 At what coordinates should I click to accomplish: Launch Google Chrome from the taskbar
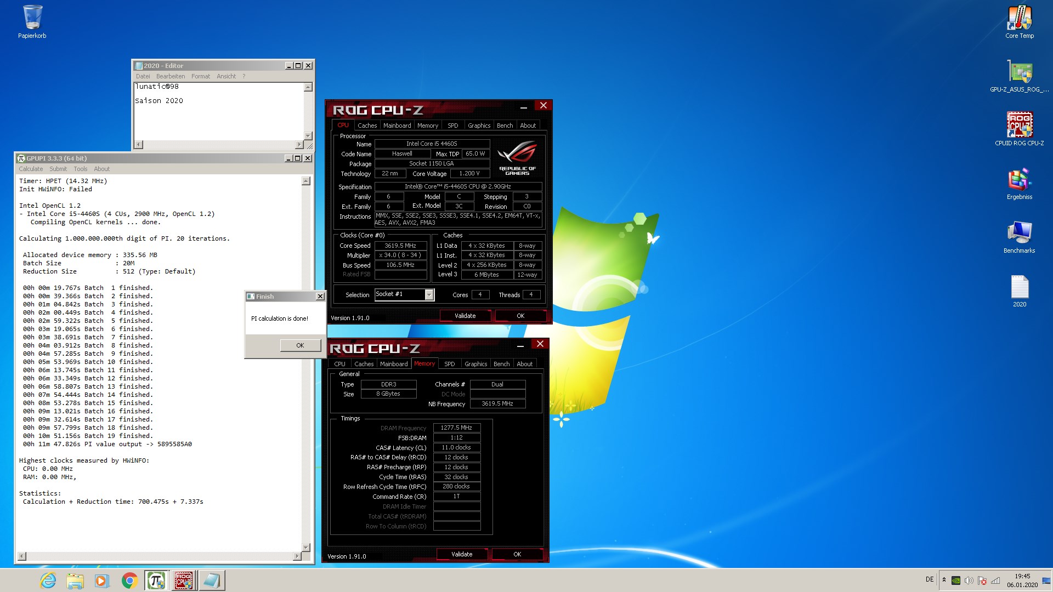click(x=129, y=580)
